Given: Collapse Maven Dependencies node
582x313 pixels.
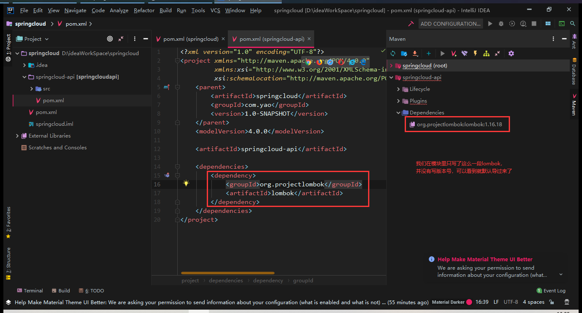Looking at the screenshot, I should coord(398,113).
